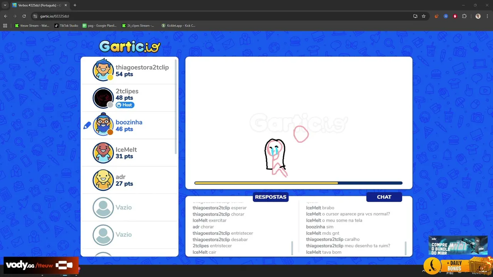Screen dimensions: 493x277
Task: Click the first Vazio empty slot avatar
Action: pos(103,207)
